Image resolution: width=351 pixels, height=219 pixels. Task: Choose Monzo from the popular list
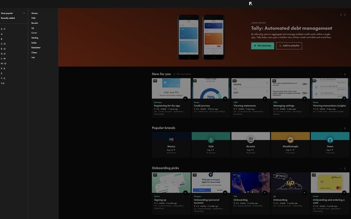(35, 13)
